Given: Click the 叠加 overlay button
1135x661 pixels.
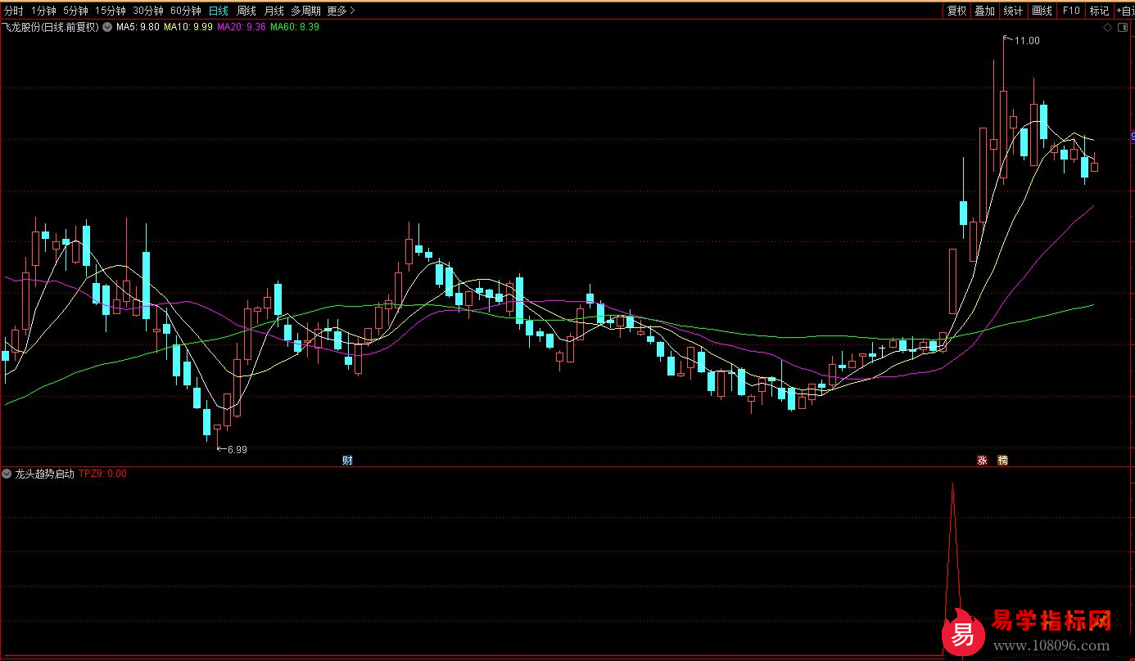Looking at the screenshot, I should (985, 11).
